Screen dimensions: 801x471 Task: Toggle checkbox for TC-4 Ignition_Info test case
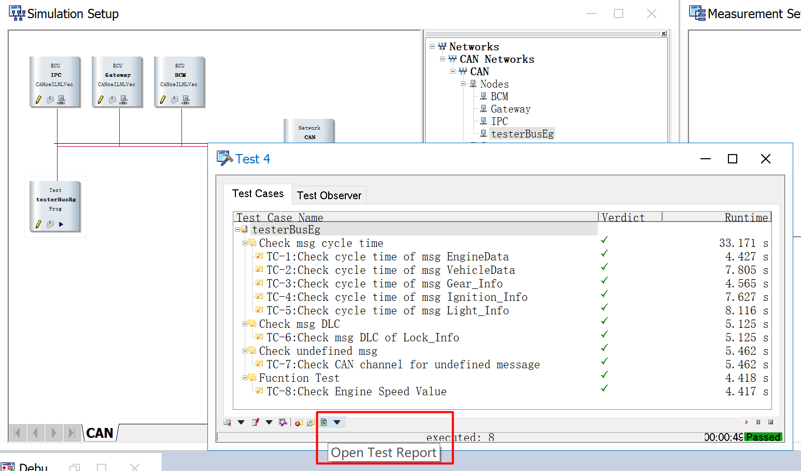coord(260,296)
